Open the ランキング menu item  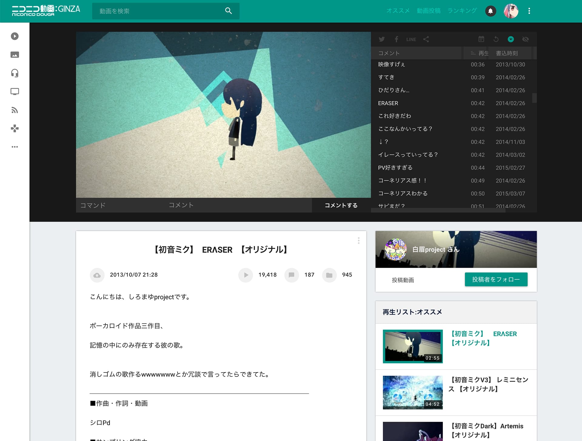tap(461, 11)
